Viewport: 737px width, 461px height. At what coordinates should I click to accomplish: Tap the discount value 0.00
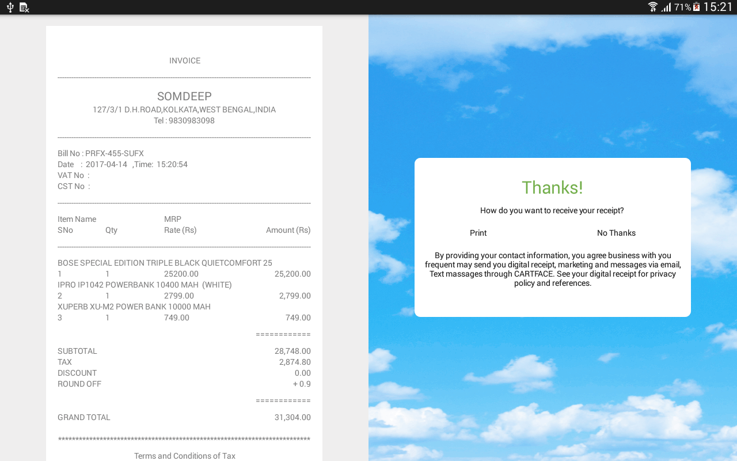tap(303, 373)
